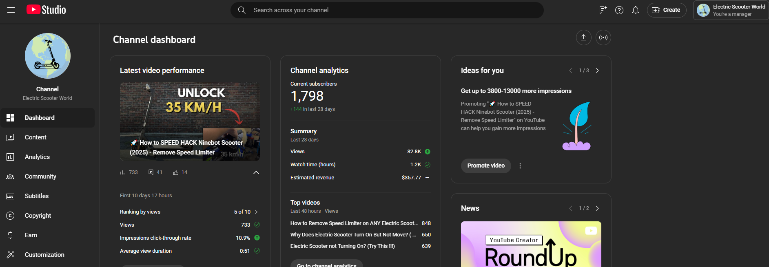Open the Subtitles sidebar item

(x=48, y=196)
